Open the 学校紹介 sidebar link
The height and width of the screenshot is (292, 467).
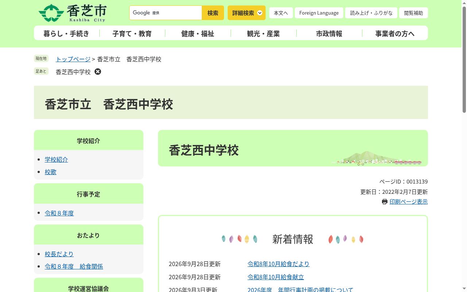pyautogui.click(x=57, y=160)
